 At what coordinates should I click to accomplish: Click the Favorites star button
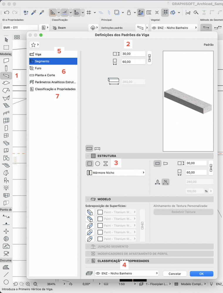click(35, 45)
